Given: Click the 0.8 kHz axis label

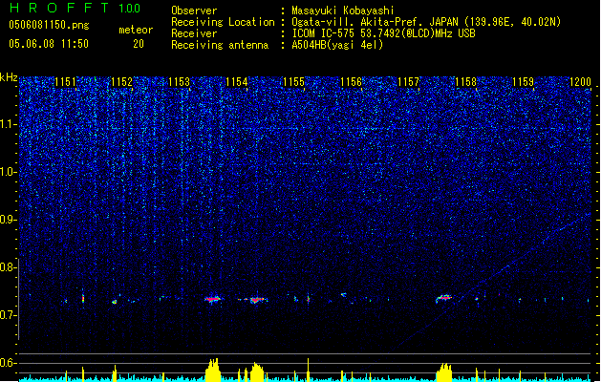Looking at the screenshot, I should (8, 267).
